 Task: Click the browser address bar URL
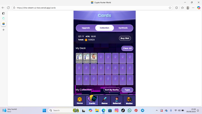click(x=36, y=8)
